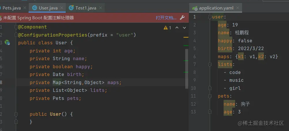289x131 pixels.
Task: Click line number 6 in the YAML gutter
Action: pos(195,56)
